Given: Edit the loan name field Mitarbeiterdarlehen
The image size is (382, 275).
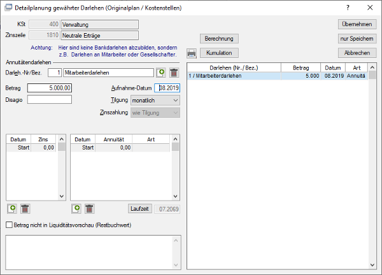Looking at the screenshot, I should pyautogui.click(x=109, y=73).
